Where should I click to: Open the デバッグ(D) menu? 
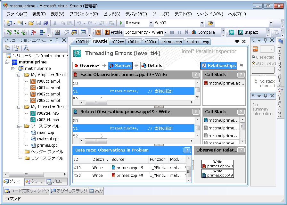[136, 14]
